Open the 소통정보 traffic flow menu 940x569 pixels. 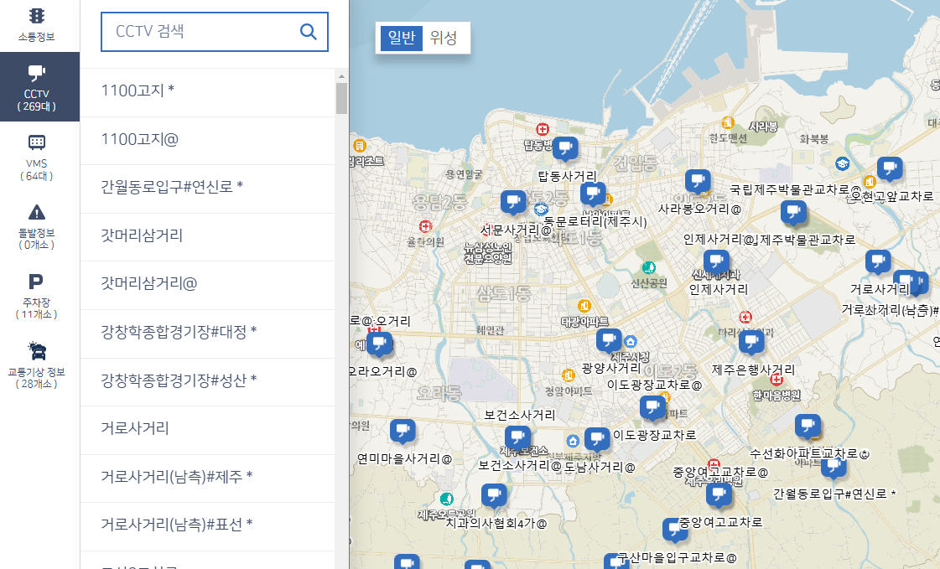click(37, 24)
